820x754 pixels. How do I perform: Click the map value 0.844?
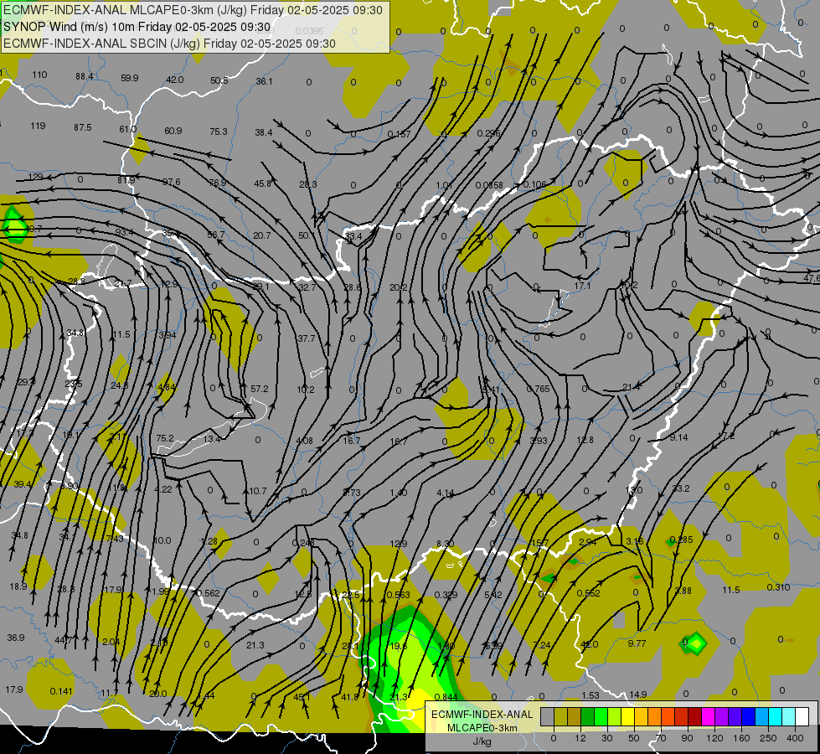pos(446,697)
